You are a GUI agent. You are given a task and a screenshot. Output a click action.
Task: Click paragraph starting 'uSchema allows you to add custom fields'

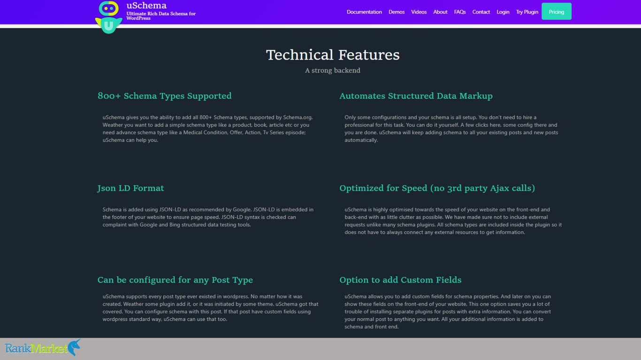point(448,311)
